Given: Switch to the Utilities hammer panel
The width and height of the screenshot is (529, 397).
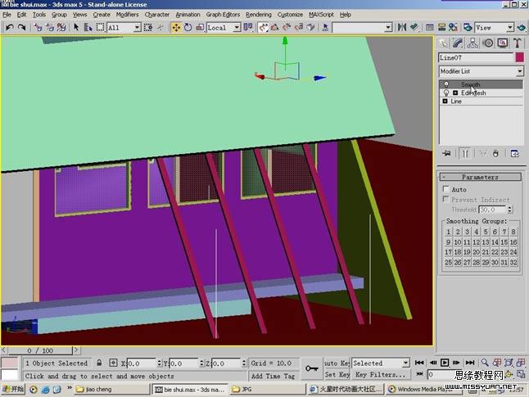Looking at the screenshot, I should pyautogui.click(x=518, y=43).
